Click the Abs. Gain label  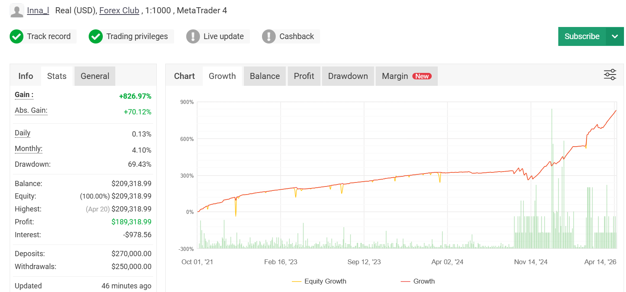coord(31,111)
